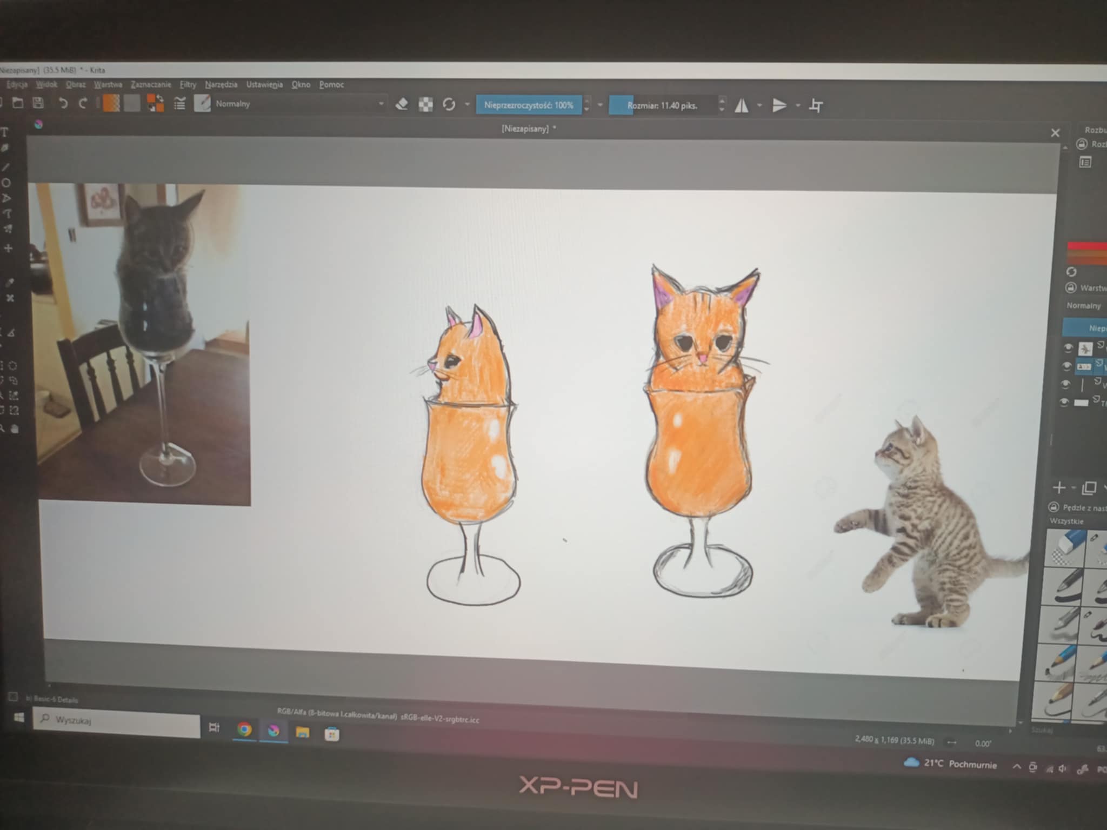
Task: Open the Obraz menu
Action: coord(76,85)
